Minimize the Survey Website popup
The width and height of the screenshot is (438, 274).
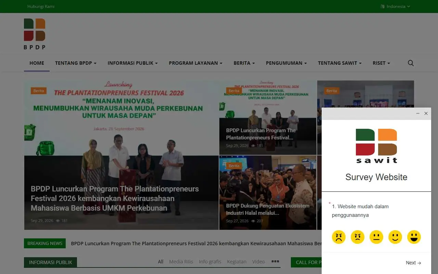pos(418,113)
